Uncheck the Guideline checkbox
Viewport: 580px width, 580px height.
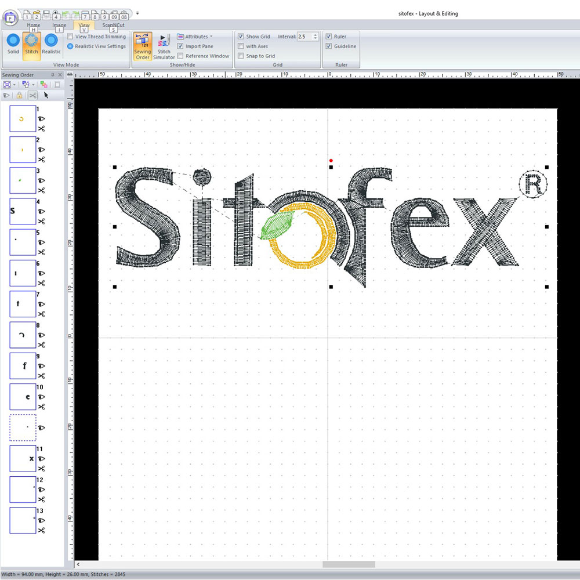[x=328, y=46]
